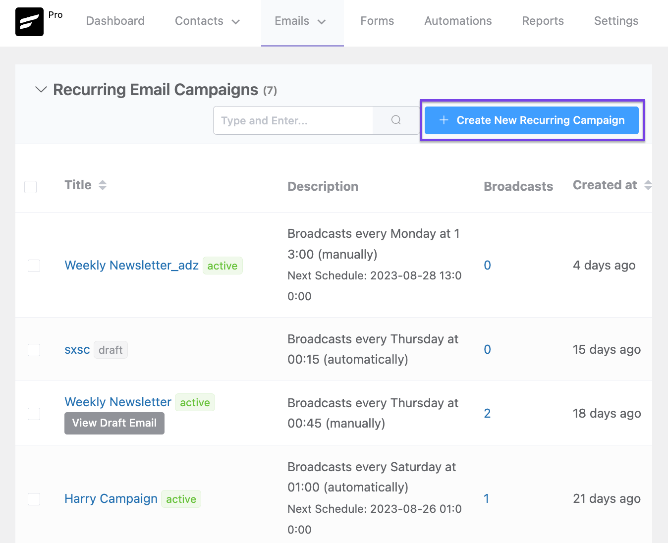Image resolution: width=668 pixels, height=543 pixels.
Task: Select the sxsc campaign checkbox
Action: pos(34,350)
